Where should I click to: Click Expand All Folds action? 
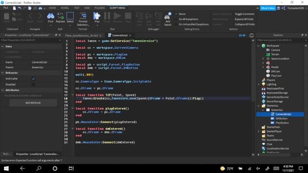(x=244, y=19)
